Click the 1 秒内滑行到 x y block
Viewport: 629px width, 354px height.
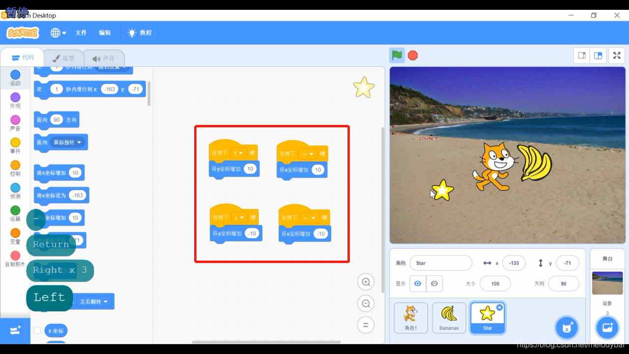90,89
